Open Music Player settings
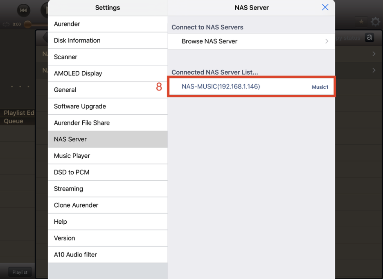The width and height of the screenshot is (383, 279). coord(108,156)
